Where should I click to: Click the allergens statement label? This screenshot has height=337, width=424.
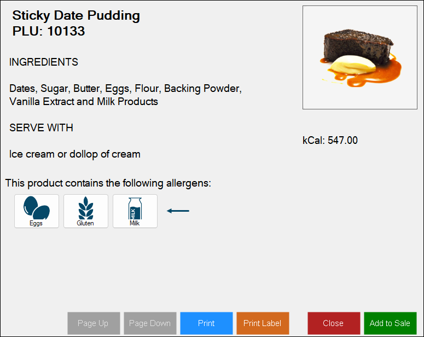pos(108,183)
